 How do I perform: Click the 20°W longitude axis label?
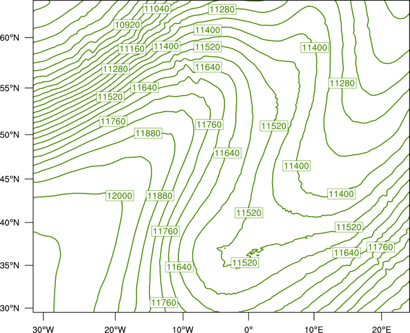click(x=115, y=329)
